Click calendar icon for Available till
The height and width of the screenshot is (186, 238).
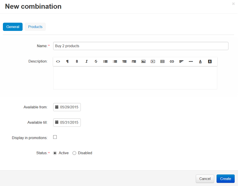tap(57, 122)
